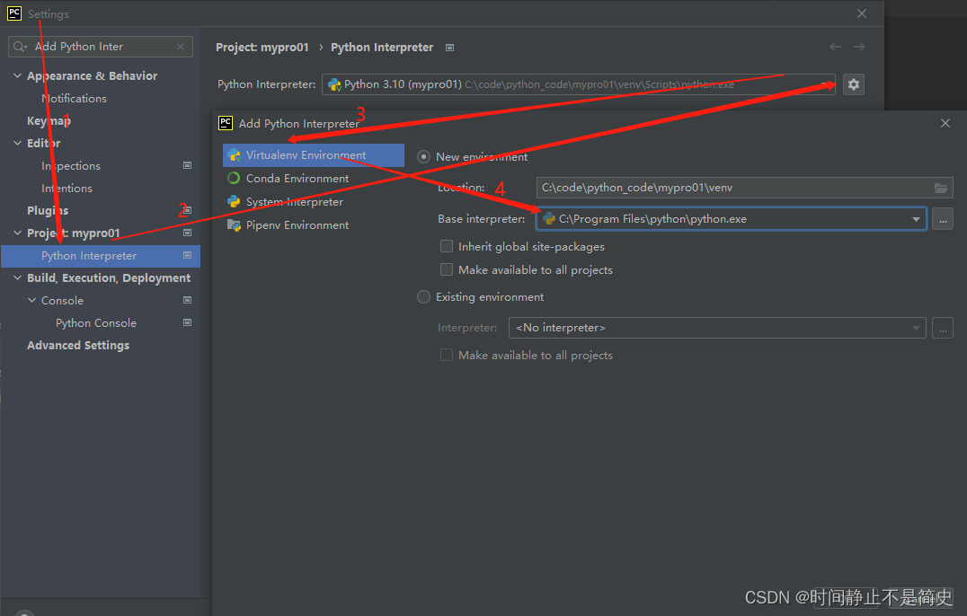
Task: Navigate forward with the right arrow
Action: pos(859,47)
